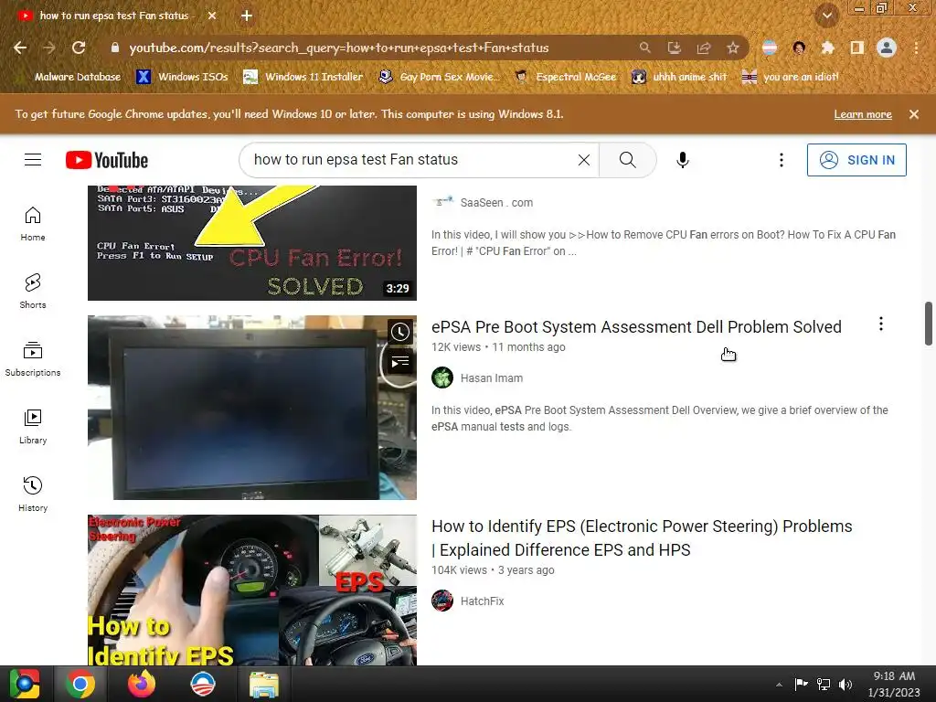
Task: Open the tab search dropdown arrow
Action: pos(827,16)
